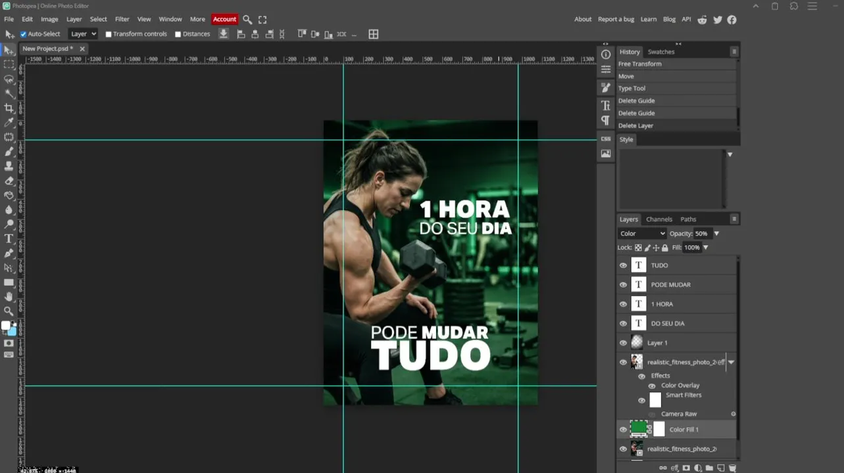Select the Rectangle Select tool
844x473 pixels.
point(9,64)
